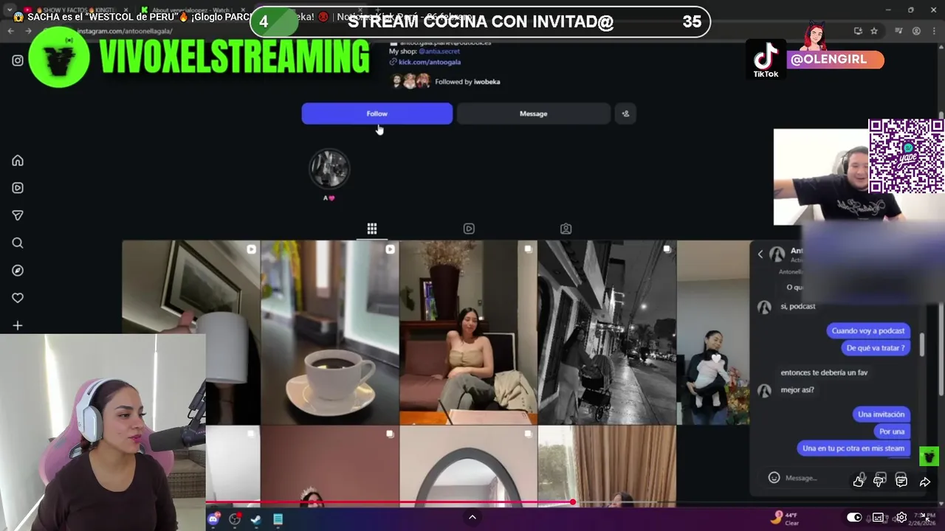Open Reels in the Instagram sidebar

coord(18,188)
